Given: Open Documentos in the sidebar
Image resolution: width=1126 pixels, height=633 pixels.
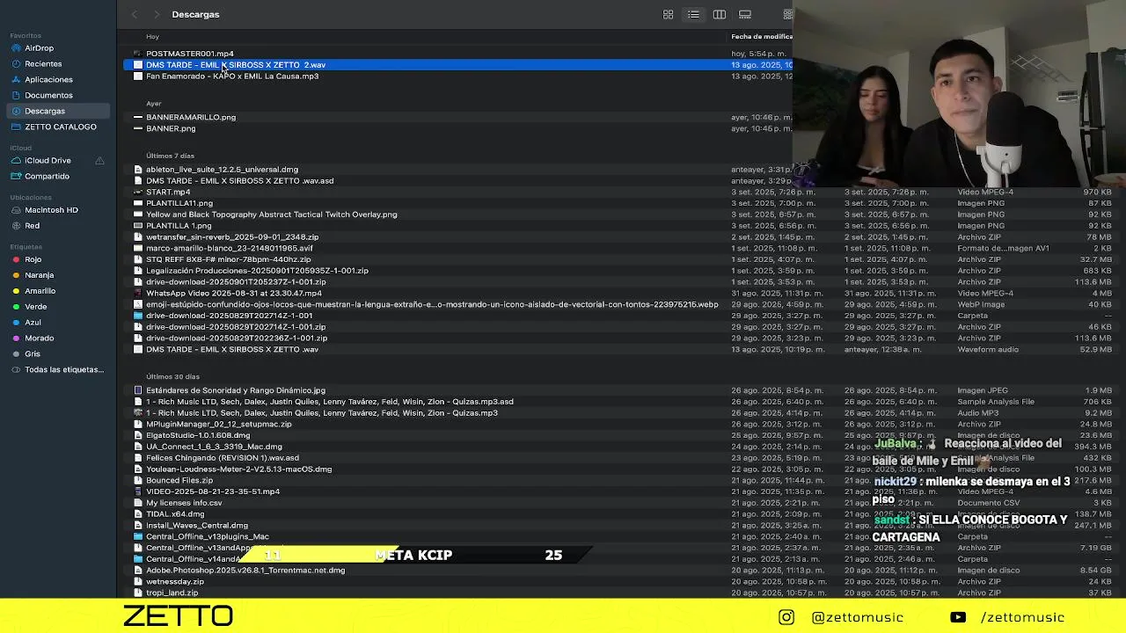Looking at the screenshot, I should [x=48, y=95].
